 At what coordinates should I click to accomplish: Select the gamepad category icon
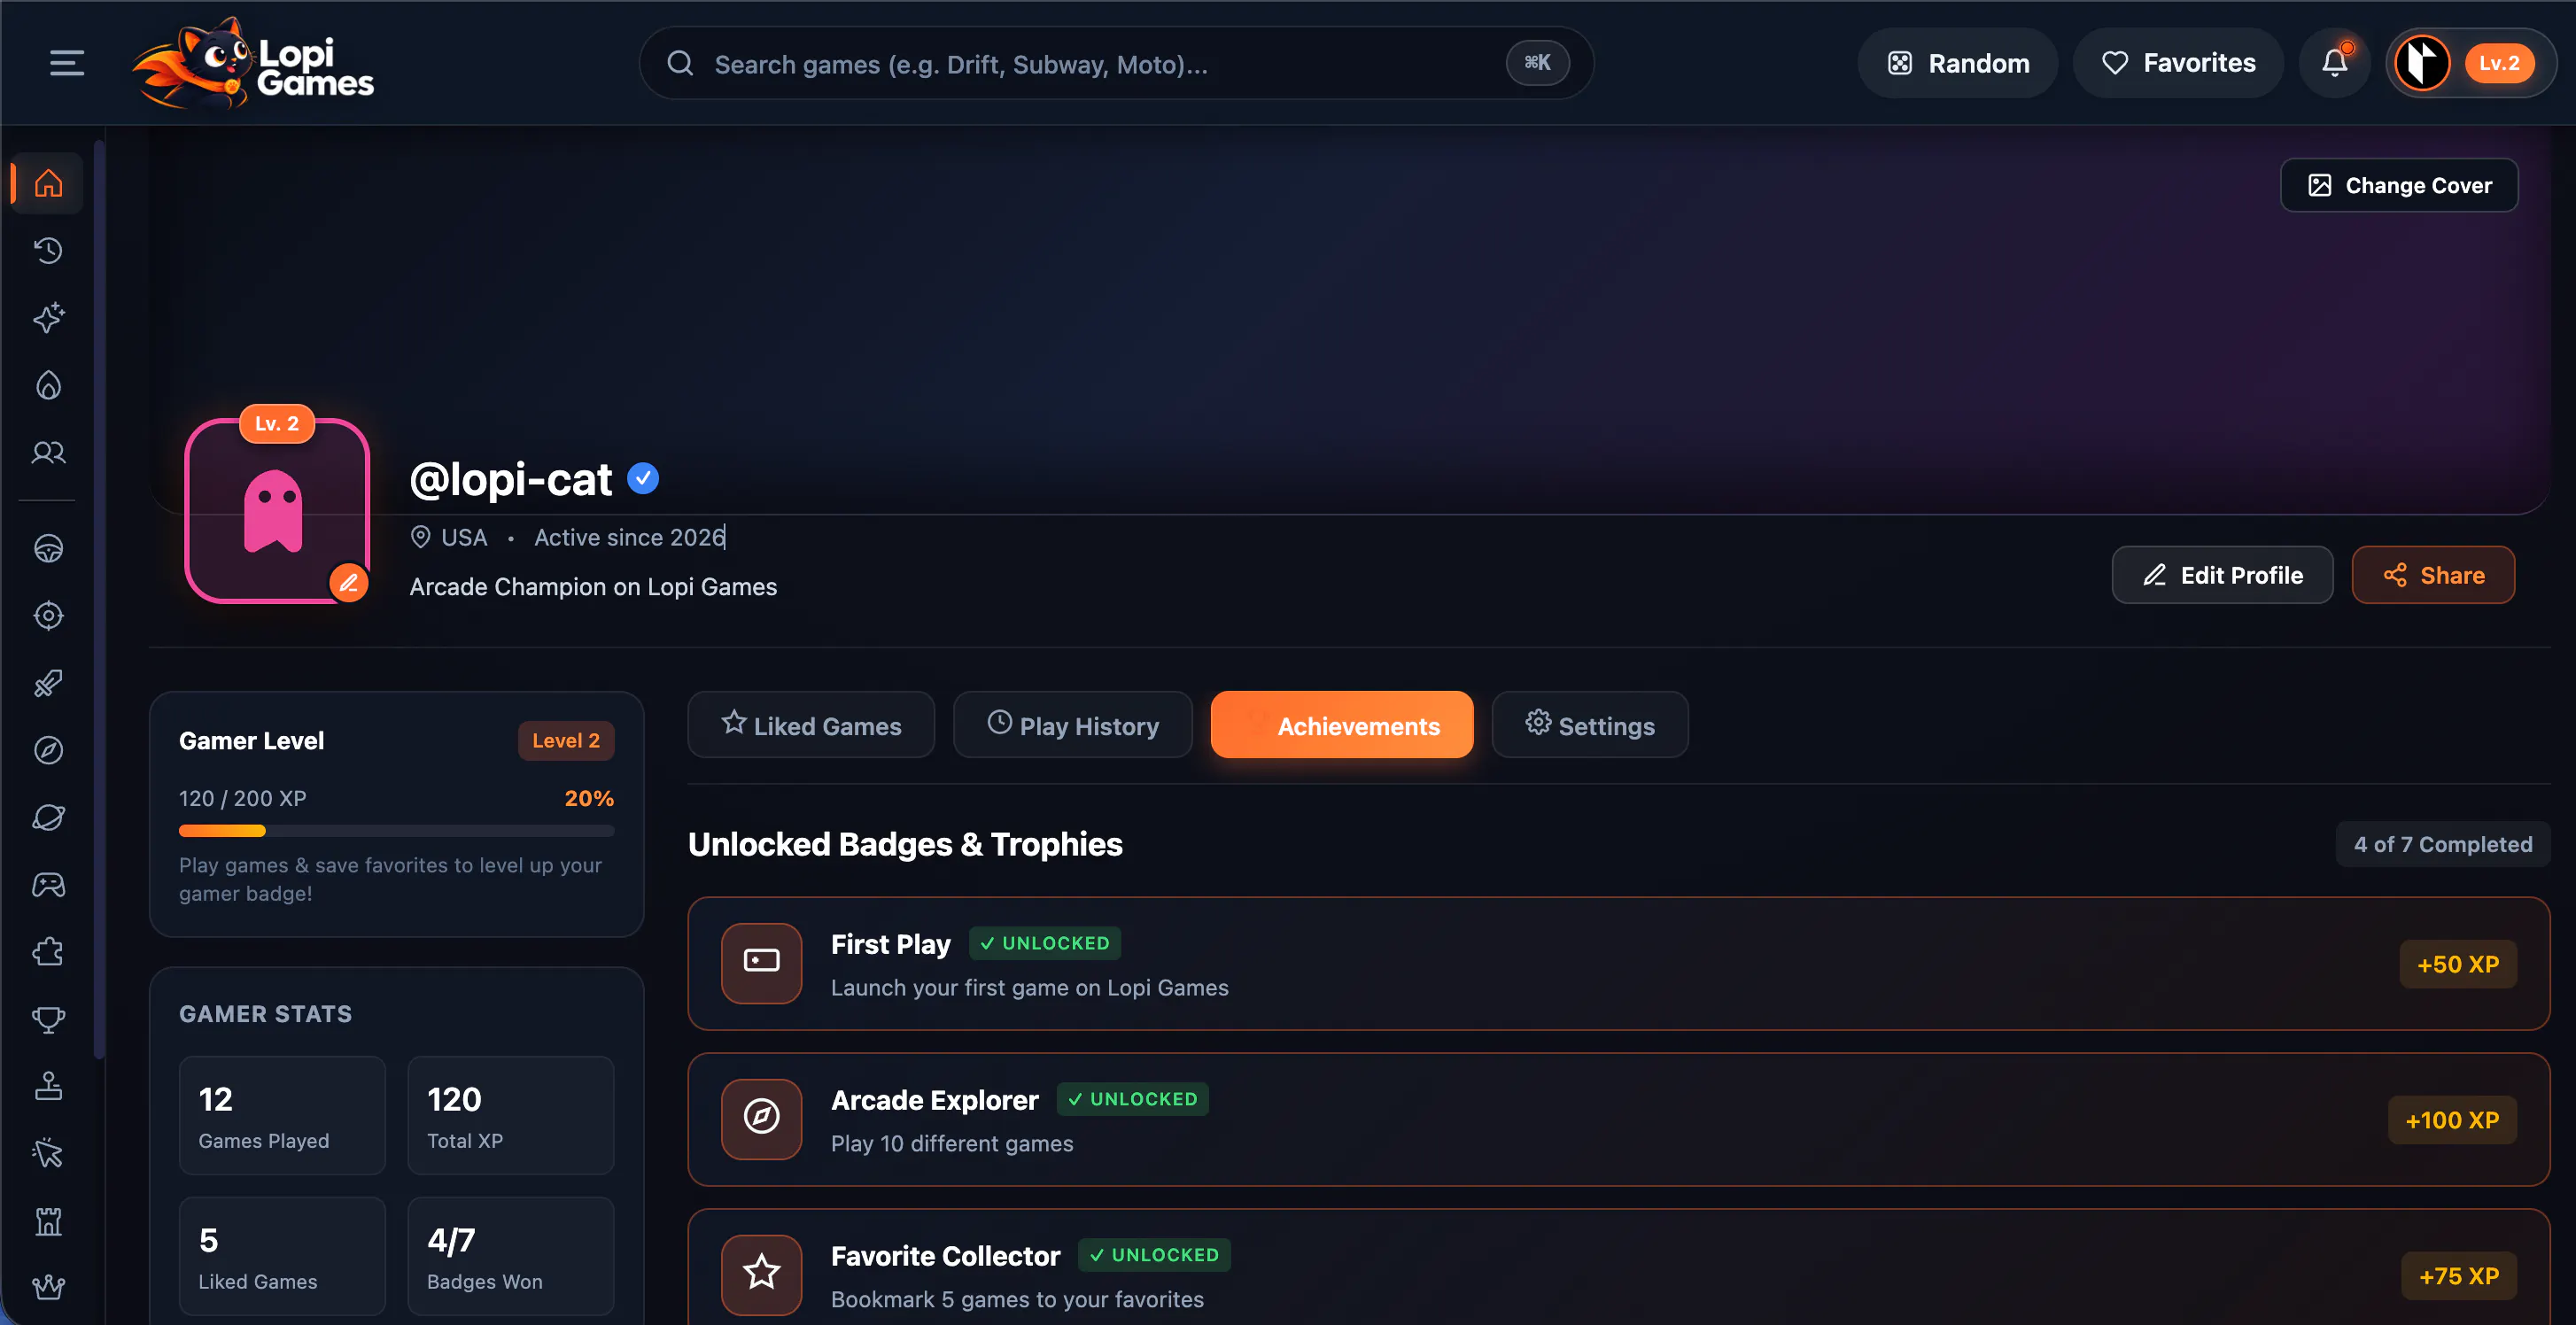48,885
